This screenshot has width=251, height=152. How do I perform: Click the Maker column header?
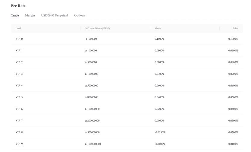[158, 29]
